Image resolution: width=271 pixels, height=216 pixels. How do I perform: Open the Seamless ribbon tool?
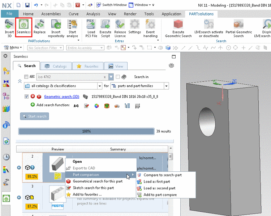pos(24,27)
